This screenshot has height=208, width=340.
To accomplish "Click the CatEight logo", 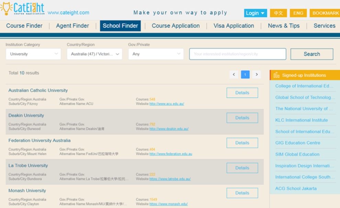I will [23, 9].
